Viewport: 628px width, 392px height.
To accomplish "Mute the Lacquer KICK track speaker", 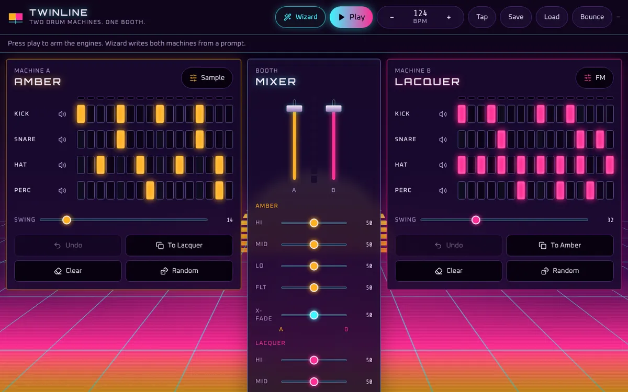I will [443, 114].
